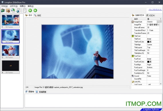The width and height of the screenshot is (163, 111).
Task: Edit the TransitionFrames value 20
Action: (153, 33)
